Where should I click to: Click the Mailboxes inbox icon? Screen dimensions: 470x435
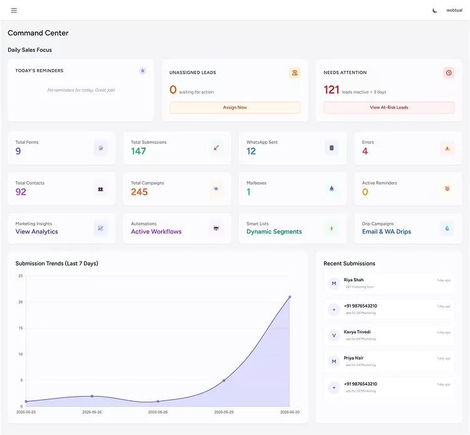[332, 189]
